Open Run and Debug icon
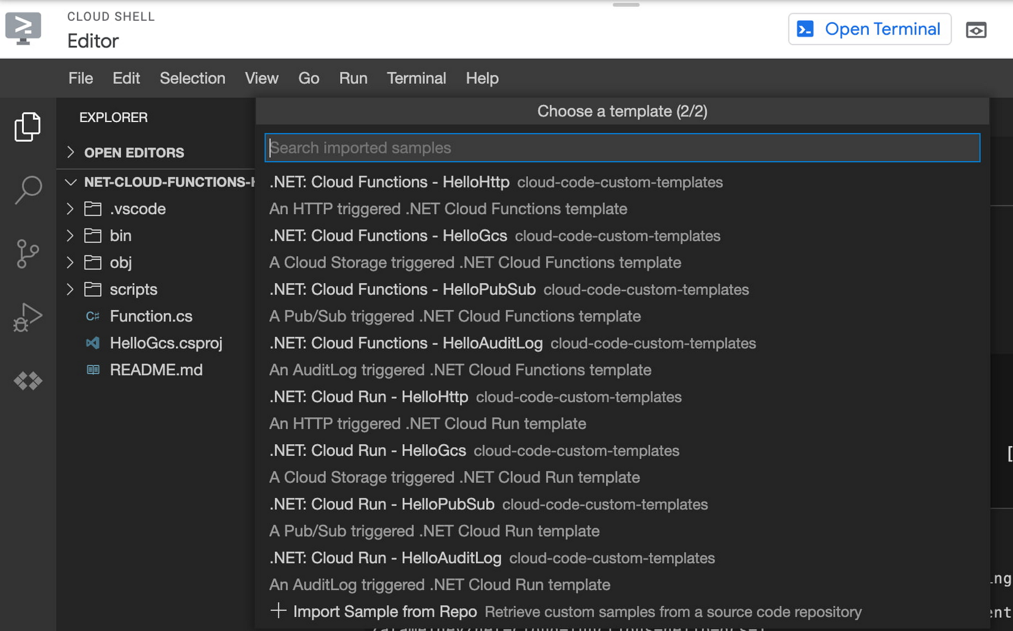 tap(27, 317)
